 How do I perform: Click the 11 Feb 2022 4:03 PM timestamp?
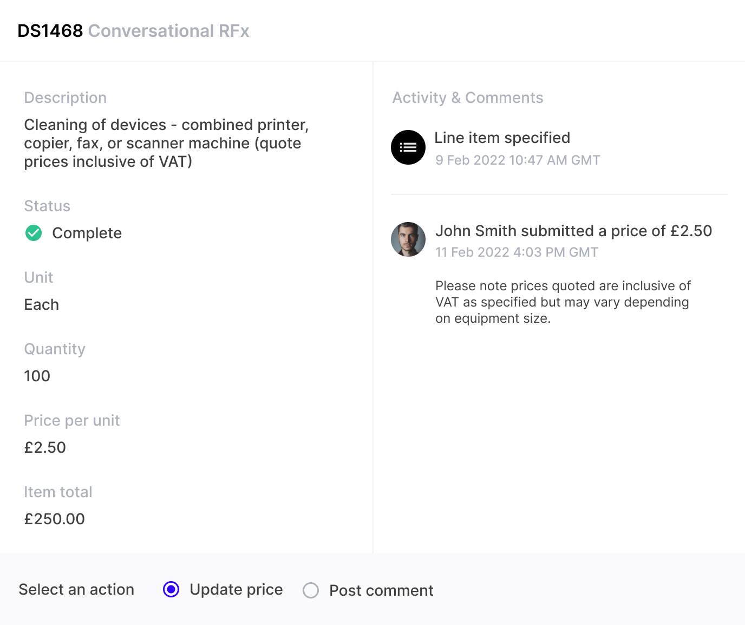click(x=517, y=252)
